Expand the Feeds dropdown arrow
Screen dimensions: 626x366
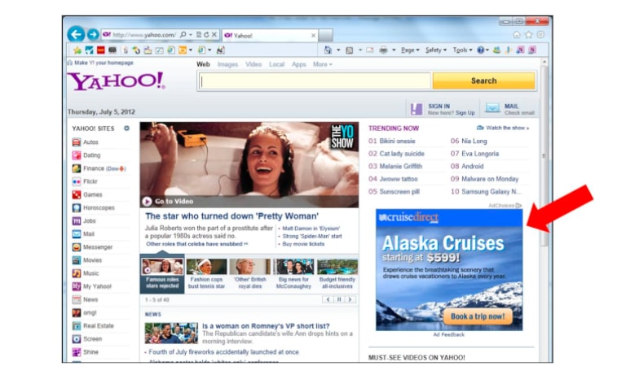(x=359, y=50)
